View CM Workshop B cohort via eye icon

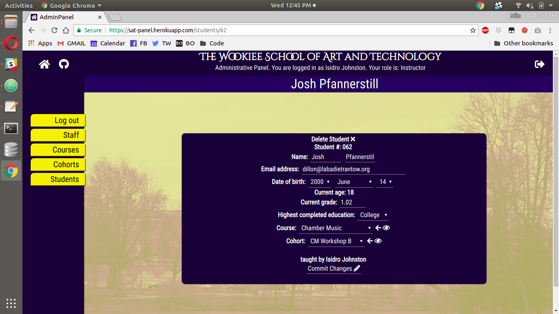pos(378,241)
